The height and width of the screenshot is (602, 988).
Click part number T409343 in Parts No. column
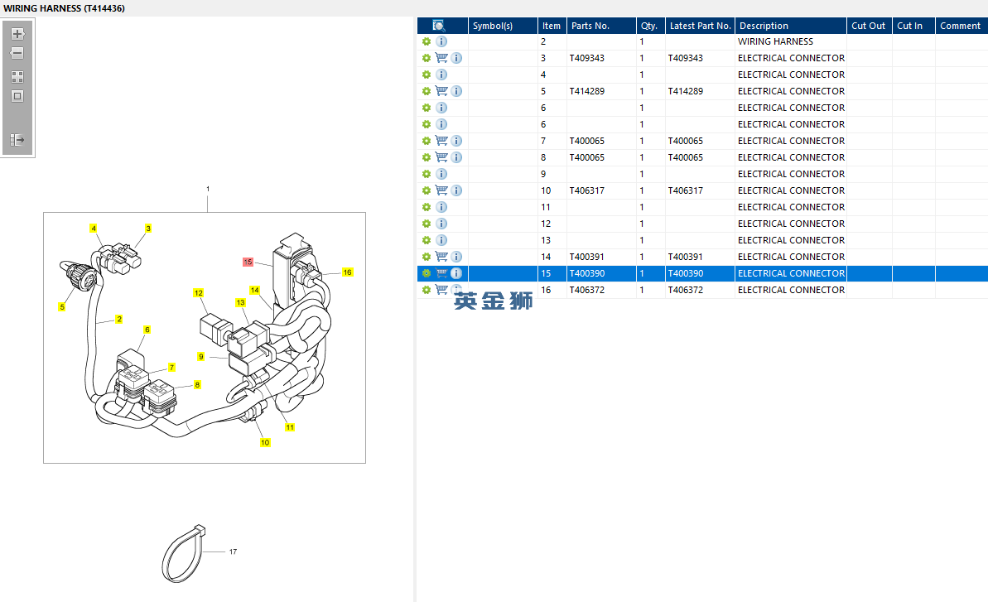pyautogui.click(x=586, y=58)
